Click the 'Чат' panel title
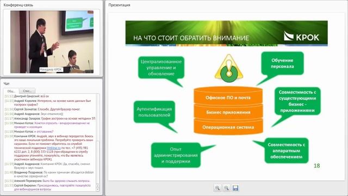The image size is (348, 196). coord(7,83)
